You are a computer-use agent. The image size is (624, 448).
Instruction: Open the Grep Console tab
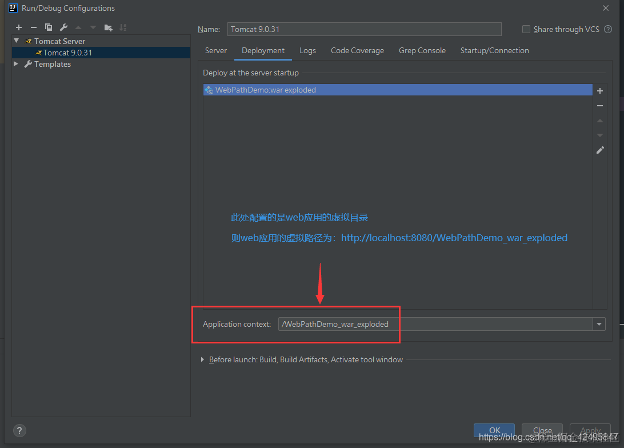pos(422,50)
